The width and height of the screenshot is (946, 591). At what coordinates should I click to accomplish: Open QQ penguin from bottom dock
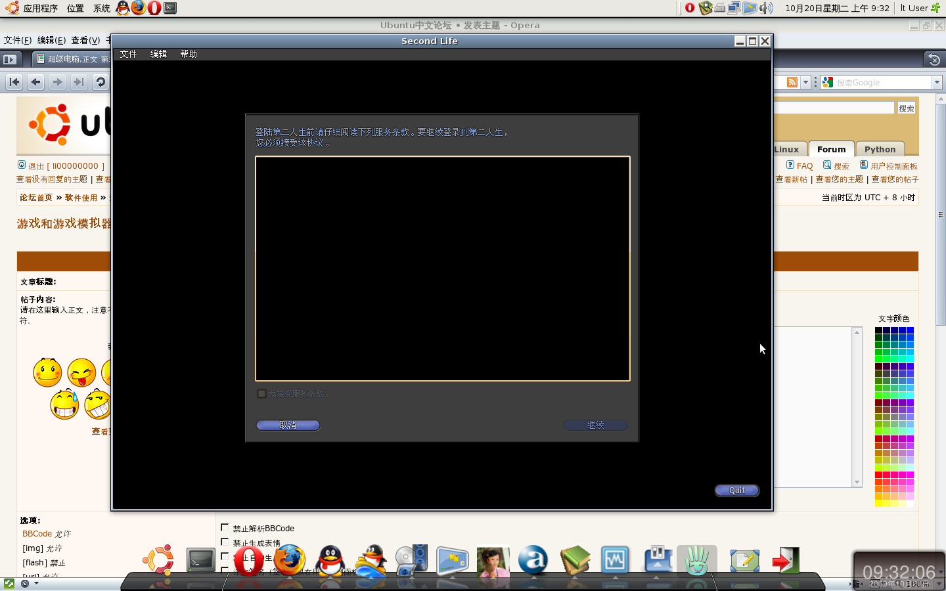[x=330, y=560]
